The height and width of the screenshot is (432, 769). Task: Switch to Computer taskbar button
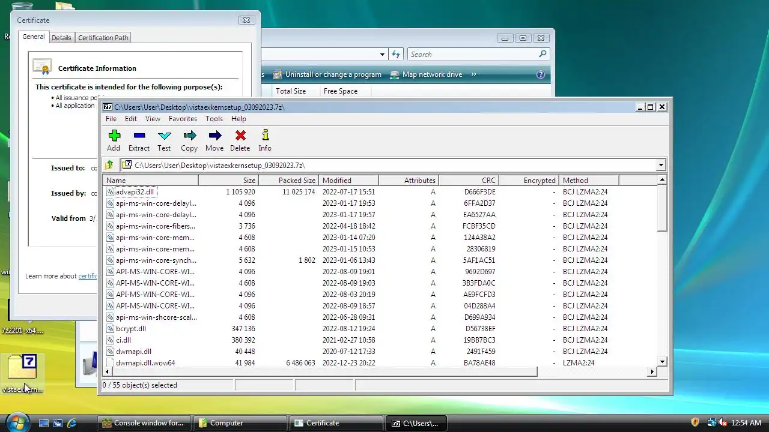click(240, 423)
